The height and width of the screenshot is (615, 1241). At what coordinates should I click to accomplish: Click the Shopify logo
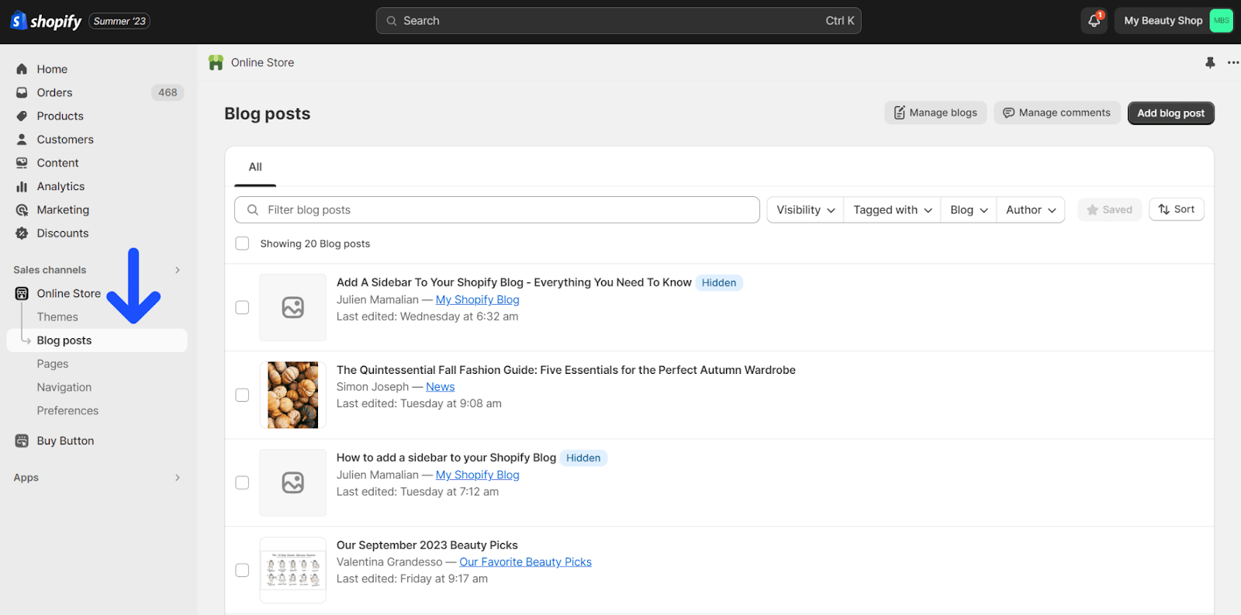click(46, 21)
